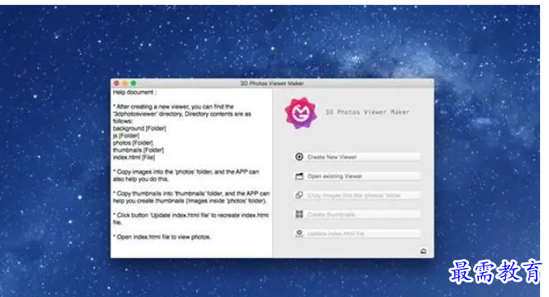Click the plus icon beside Create New Viewer

pos(300,157)
